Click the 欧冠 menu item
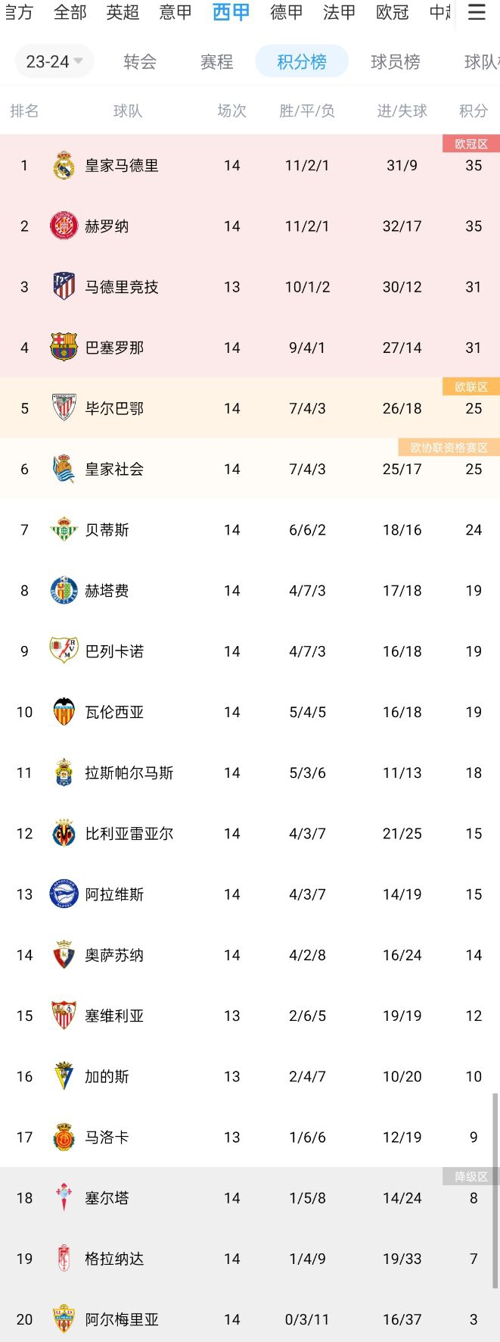This screenshot has height=1342, width=500. pos(391,12)
